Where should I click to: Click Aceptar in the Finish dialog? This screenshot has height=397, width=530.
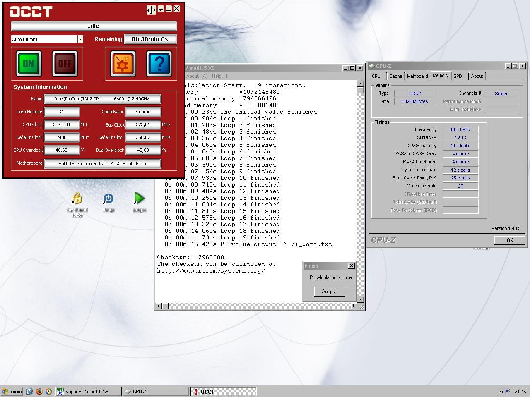pyautogui.click(x=330, y=292)
